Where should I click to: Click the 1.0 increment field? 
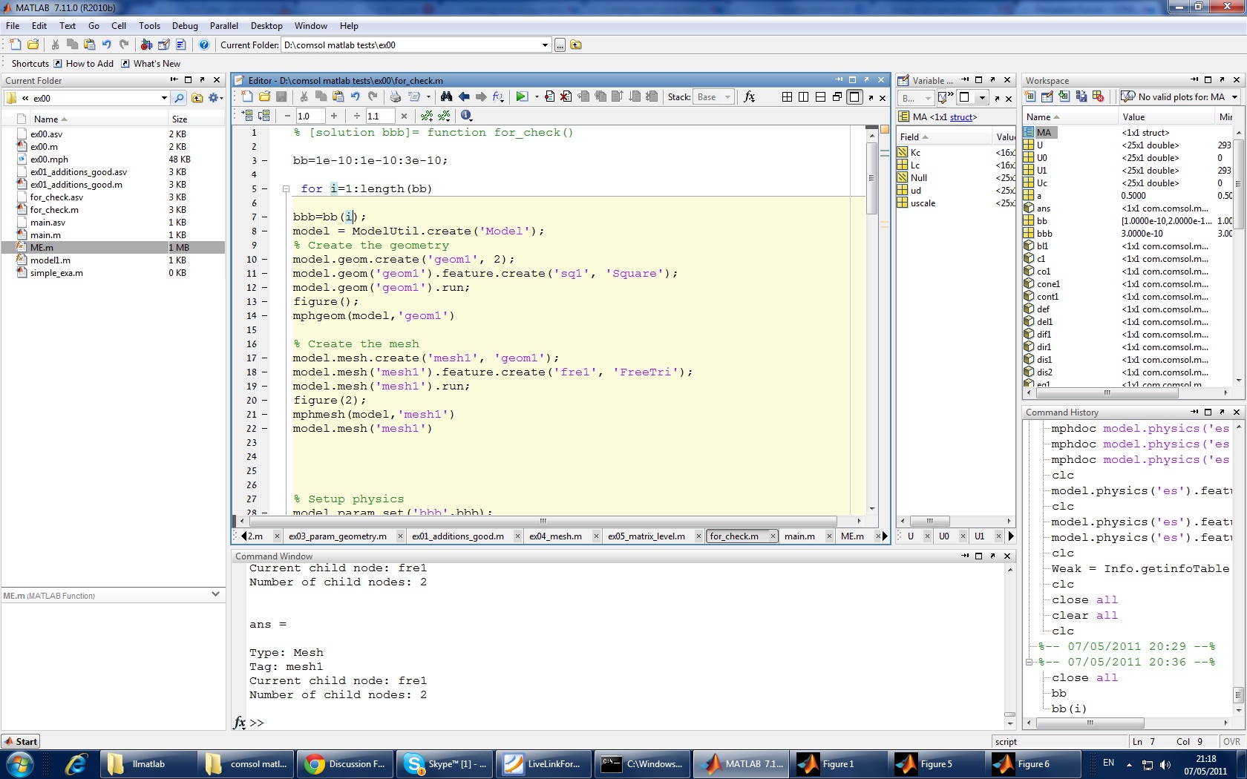tap(310, 116)
